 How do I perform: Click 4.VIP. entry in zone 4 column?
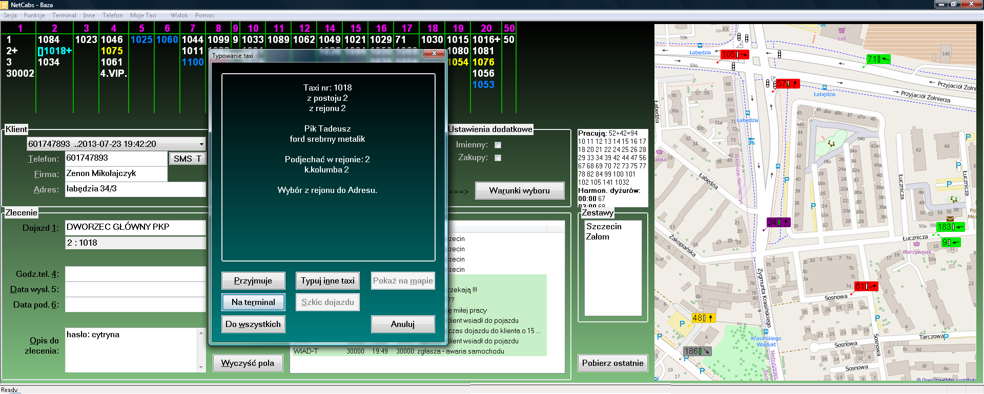click(113, 74)
